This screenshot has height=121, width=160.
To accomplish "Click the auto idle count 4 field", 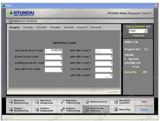I will coord(104,70).
